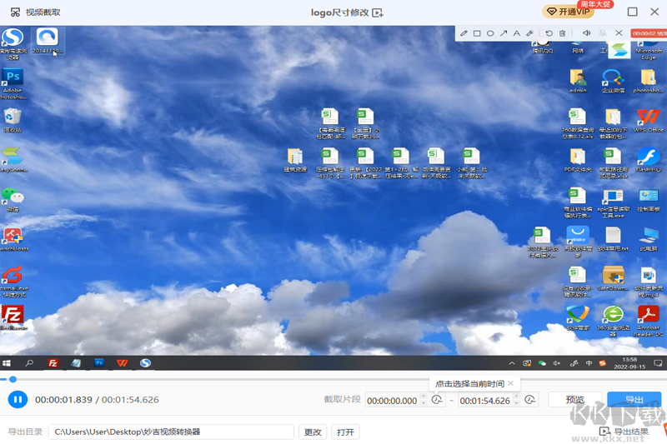Click the clip start time field
The image size is (667, 444).
[x=393, y=401]
